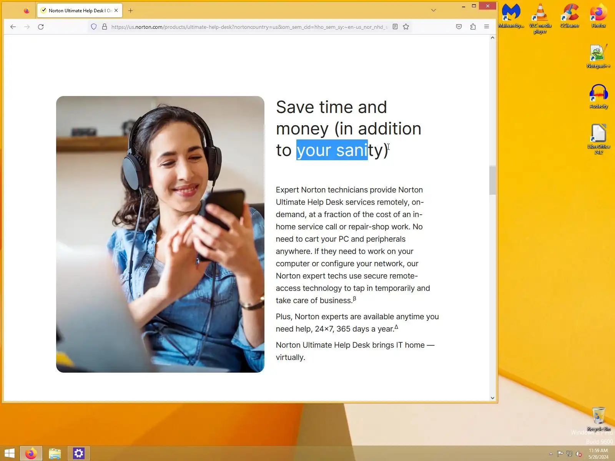Maximize the Firefox window
Viewport: 615px width, 461px height.
pos(474,6)
